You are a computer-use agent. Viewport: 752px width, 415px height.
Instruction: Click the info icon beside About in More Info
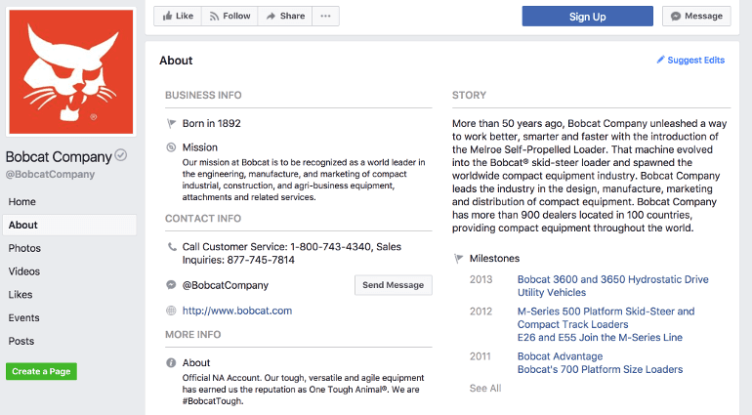172,363
